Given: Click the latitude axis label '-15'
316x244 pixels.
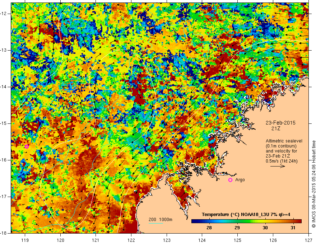Looking at the screenshot, I should click(4, 123).
